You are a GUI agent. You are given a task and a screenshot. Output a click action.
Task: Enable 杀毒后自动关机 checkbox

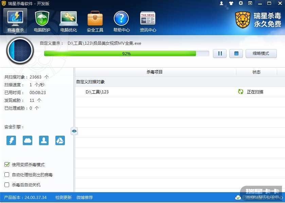[7, 185]
